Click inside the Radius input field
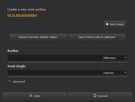Screen dimensions: 135x102 55,58
